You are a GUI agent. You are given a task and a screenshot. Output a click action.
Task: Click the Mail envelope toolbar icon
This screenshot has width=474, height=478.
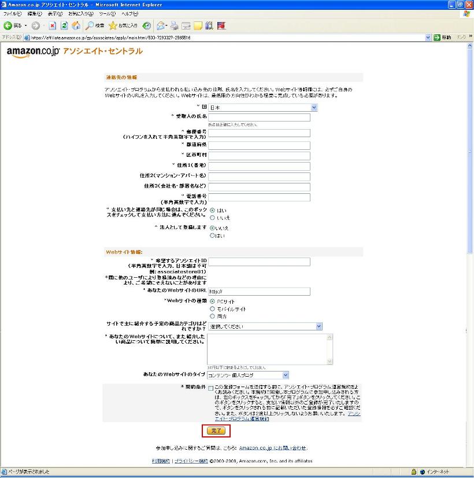[x=161, y=25]
